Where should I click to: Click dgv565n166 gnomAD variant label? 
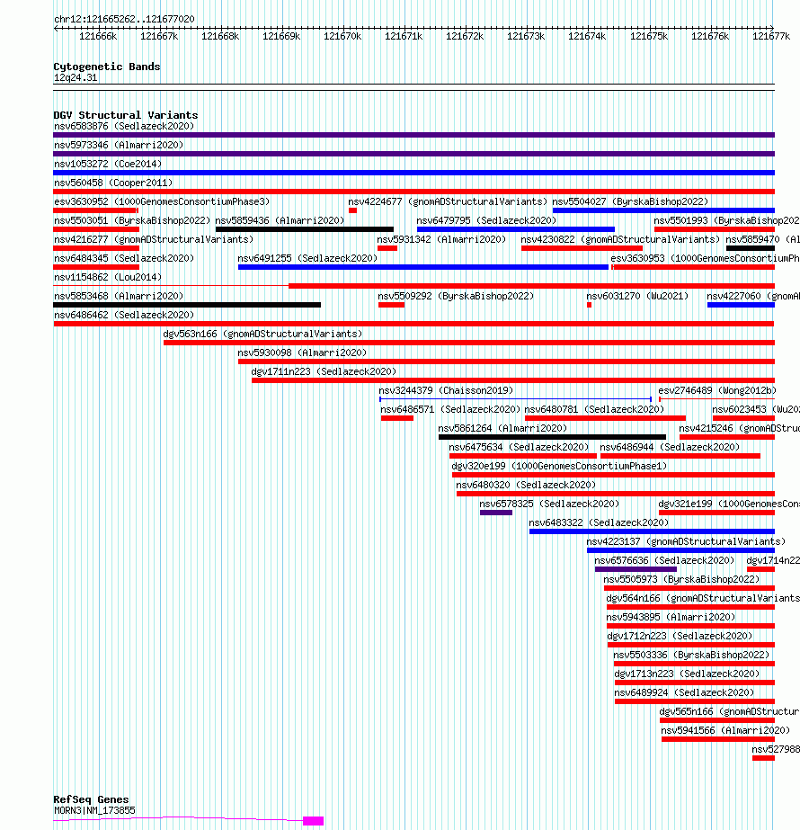(x=730, y=712)
